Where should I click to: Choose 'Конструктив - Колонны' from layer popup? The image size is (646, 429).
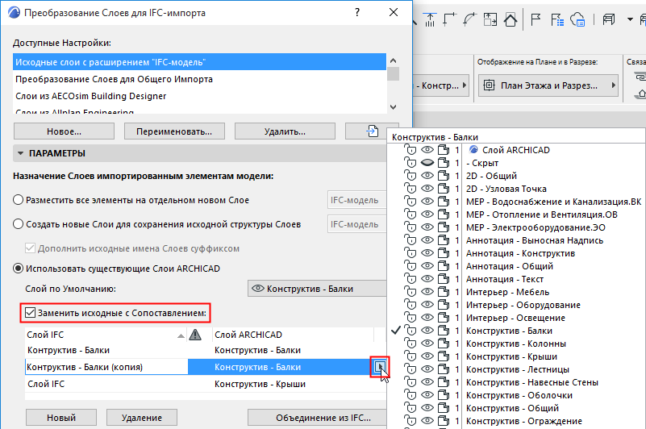click(516, 344)
